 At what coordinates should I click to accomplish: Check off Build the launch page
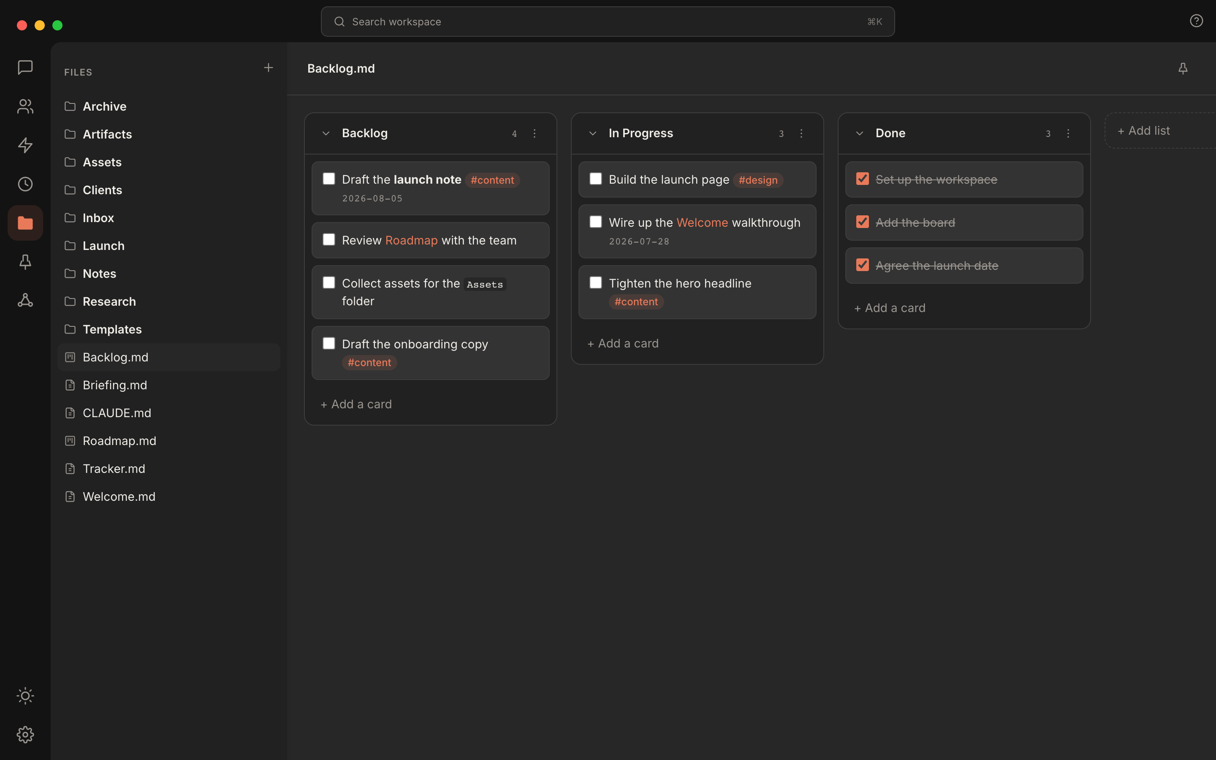coord(595,179)
